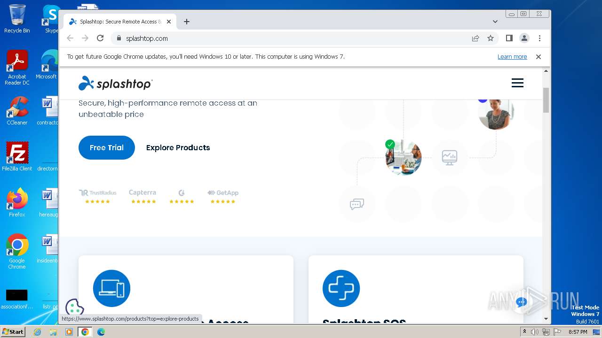This screenshot has height=338, width=602.
Task: Show hidden system tray icons
Action: click(524, 332)
